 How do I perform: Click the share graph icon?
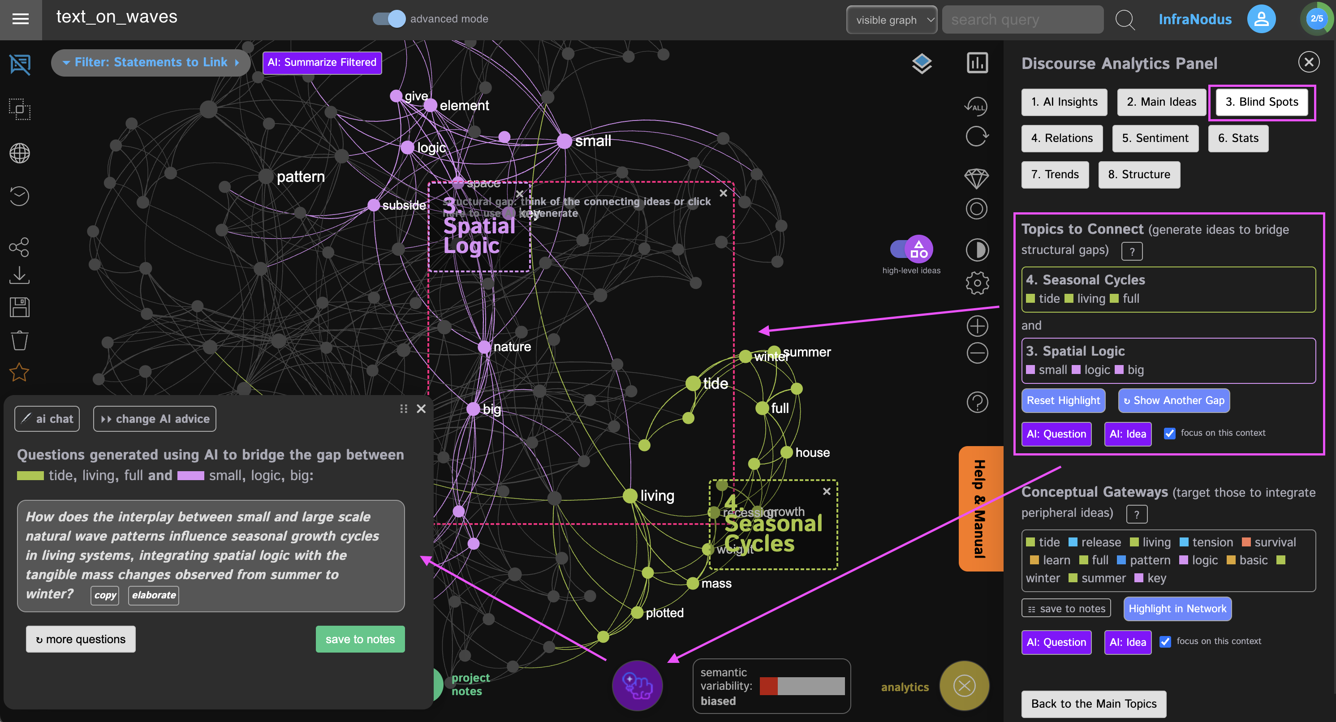click(20, 247)
